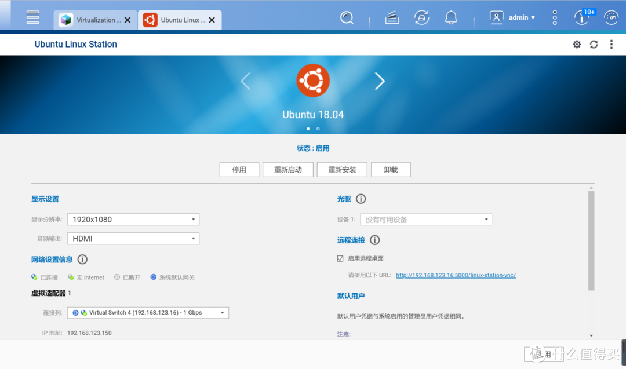The height and width of the screenshot is (369, 626).
Task: Click the scrollbar up arrow
Action: pos(591,188)
